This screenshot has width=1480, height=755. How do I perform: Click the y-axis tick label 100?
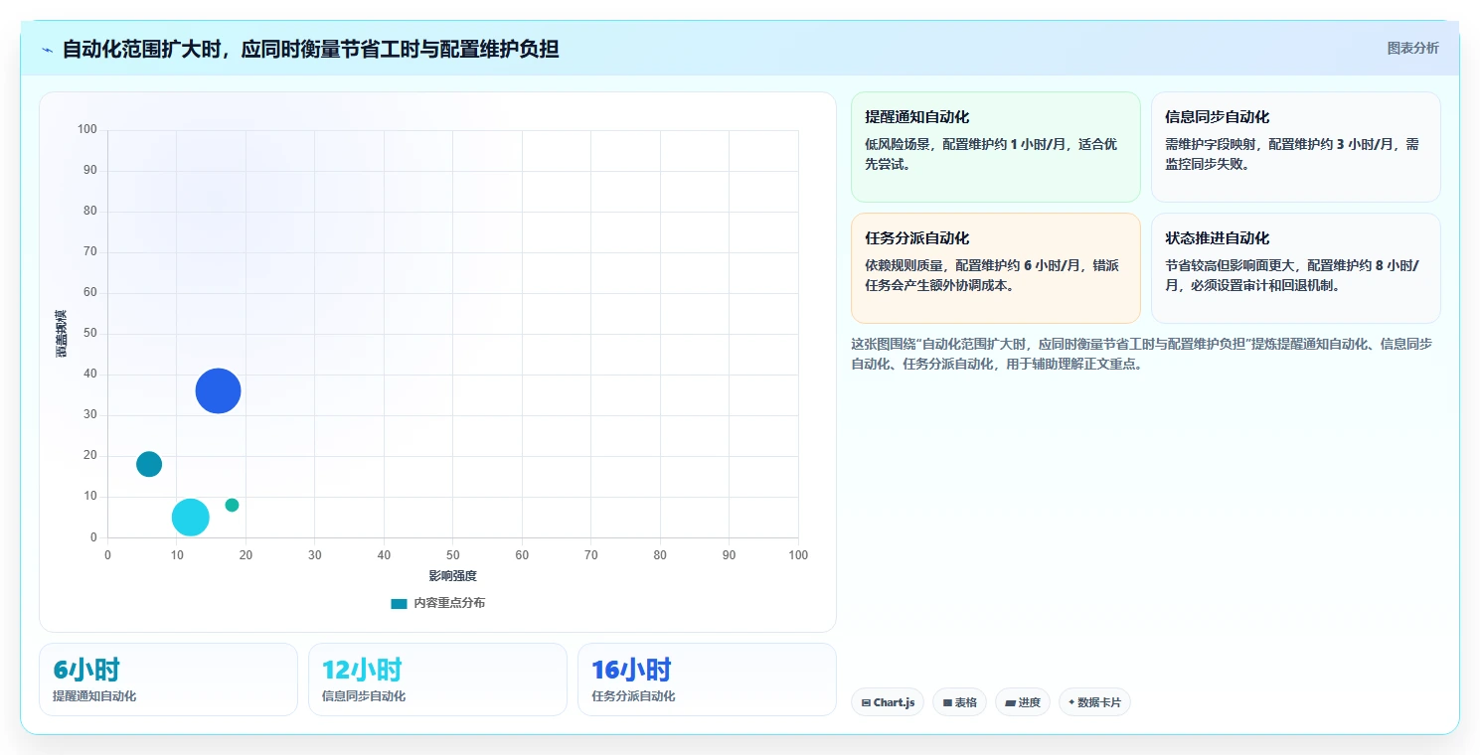point(87,129)
